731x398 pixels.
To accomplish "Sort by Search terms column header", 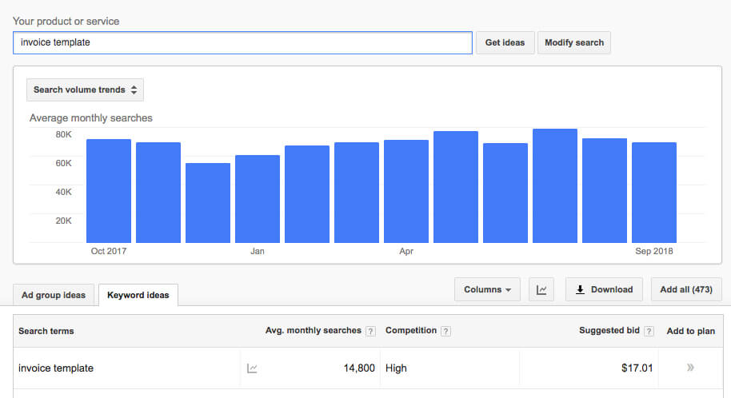I will [46, 331].
